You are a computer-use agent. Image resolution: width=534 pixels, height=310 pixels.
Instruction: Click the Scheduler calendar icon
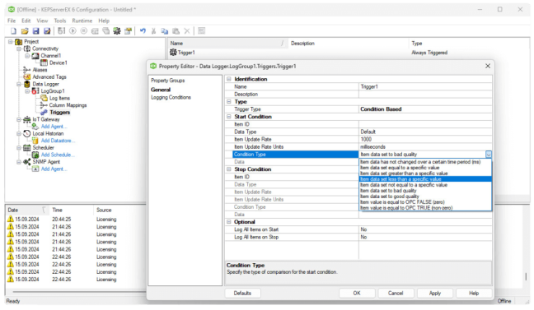point(27,148)
